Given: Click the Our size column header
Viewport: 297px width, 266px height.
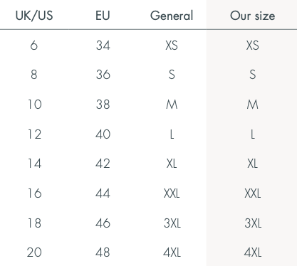Looking at the screenshot, I should [x=252, y=16].
